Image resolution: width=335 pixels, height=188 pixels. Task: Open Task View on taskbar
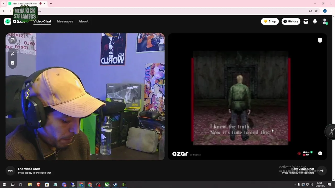pyautogui.click(x=21, y=185)
